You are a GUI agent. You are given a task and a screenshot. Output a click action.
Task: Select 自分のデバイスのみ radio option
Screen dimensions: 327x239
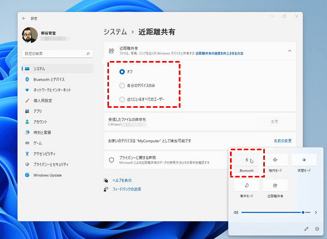click(122, 85)
